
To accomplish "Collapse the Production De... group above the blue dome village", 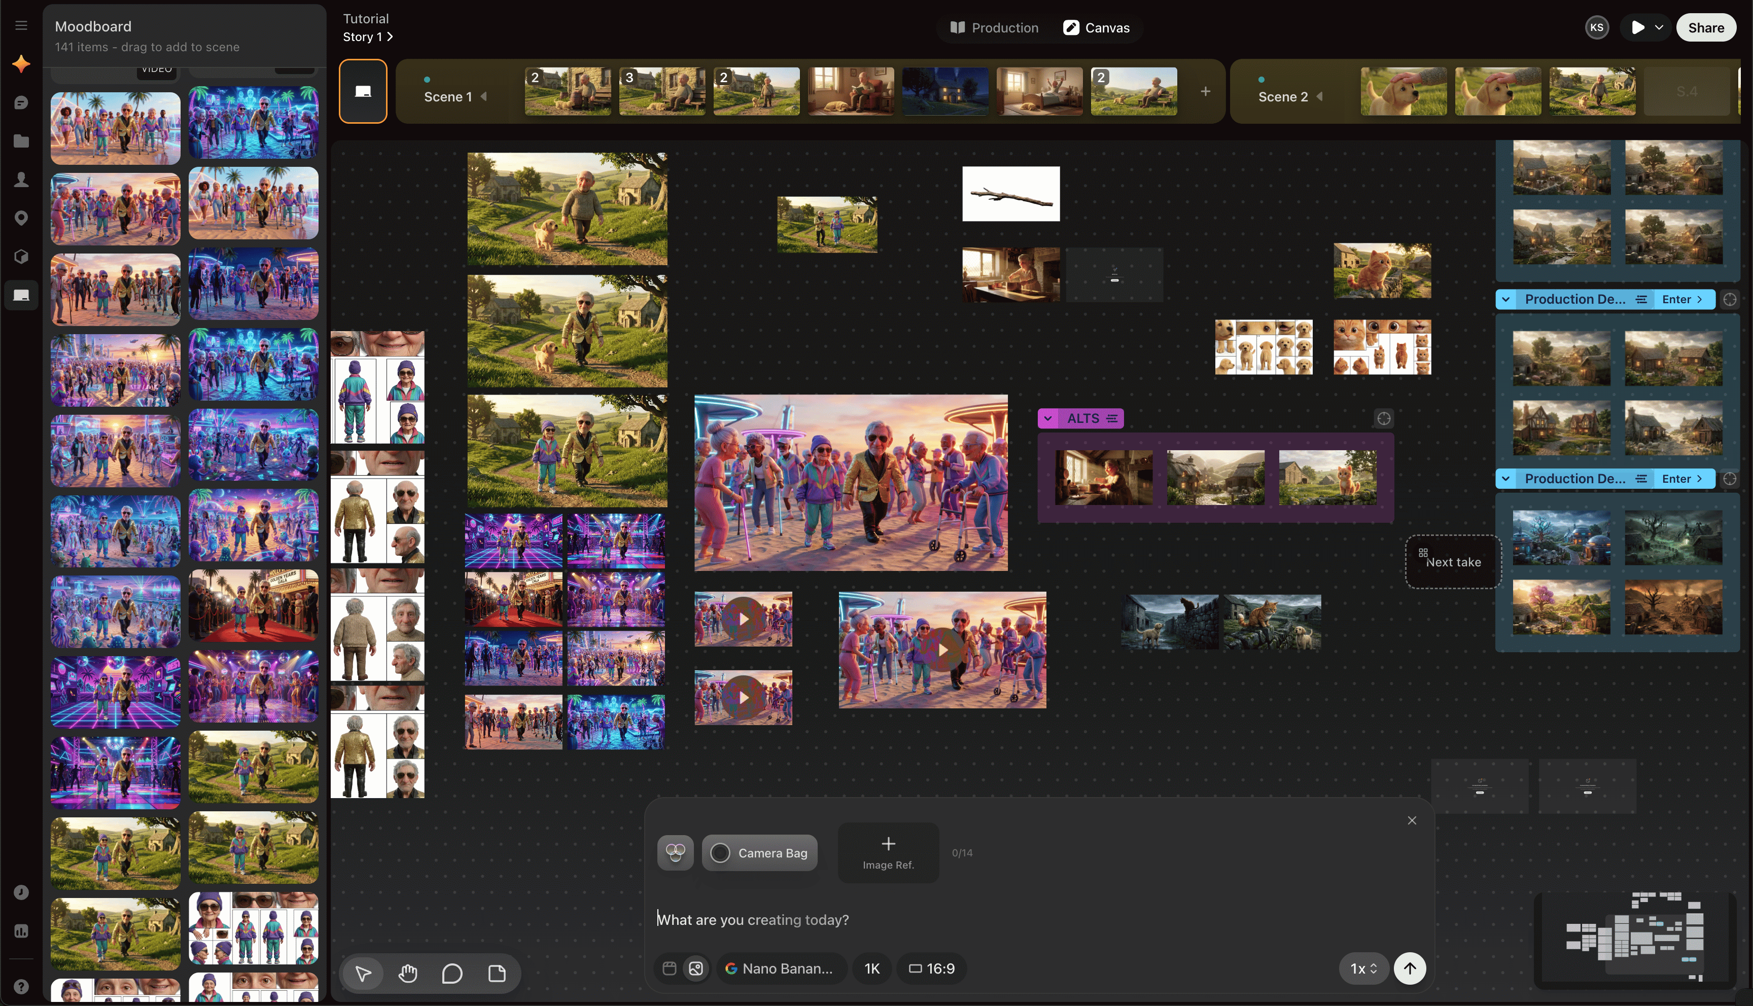I will click(1505, 478).
